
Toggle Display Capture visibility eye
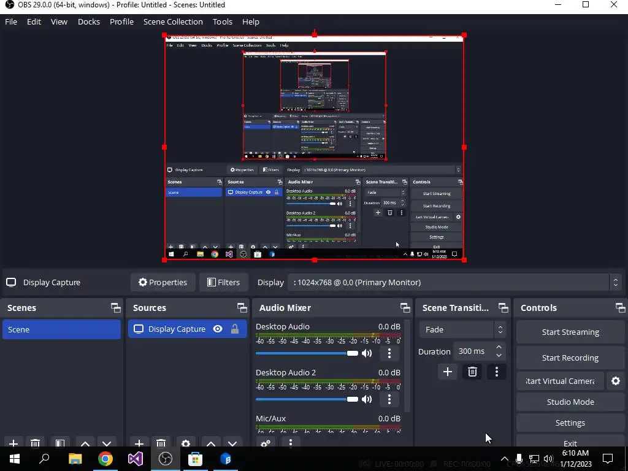point(218,329)
